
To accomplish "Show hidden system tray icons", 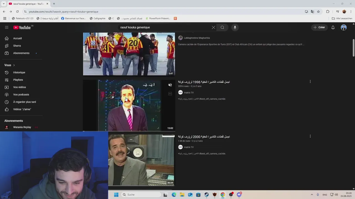I will pyautogui.click(x=312, y=195).
